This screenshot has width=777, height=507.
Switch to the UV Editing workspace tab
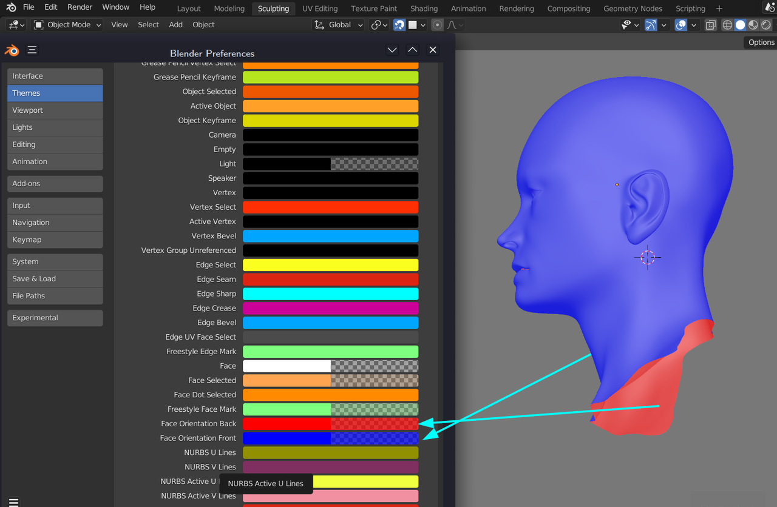pos(320,8)
